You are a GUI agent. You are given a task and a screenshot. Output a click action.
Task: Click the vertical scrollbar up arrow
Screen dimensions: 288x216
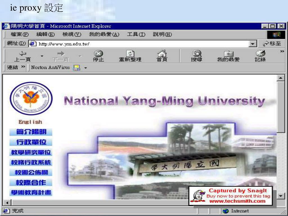tap(281, 78)
